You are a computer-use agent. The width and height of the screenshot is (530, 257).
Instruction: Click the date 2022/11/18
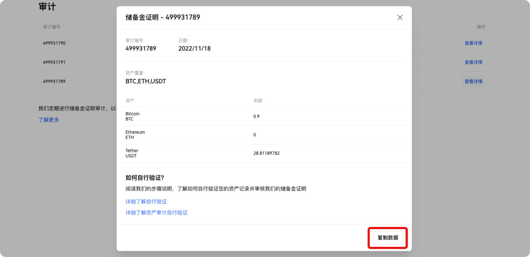194,48
